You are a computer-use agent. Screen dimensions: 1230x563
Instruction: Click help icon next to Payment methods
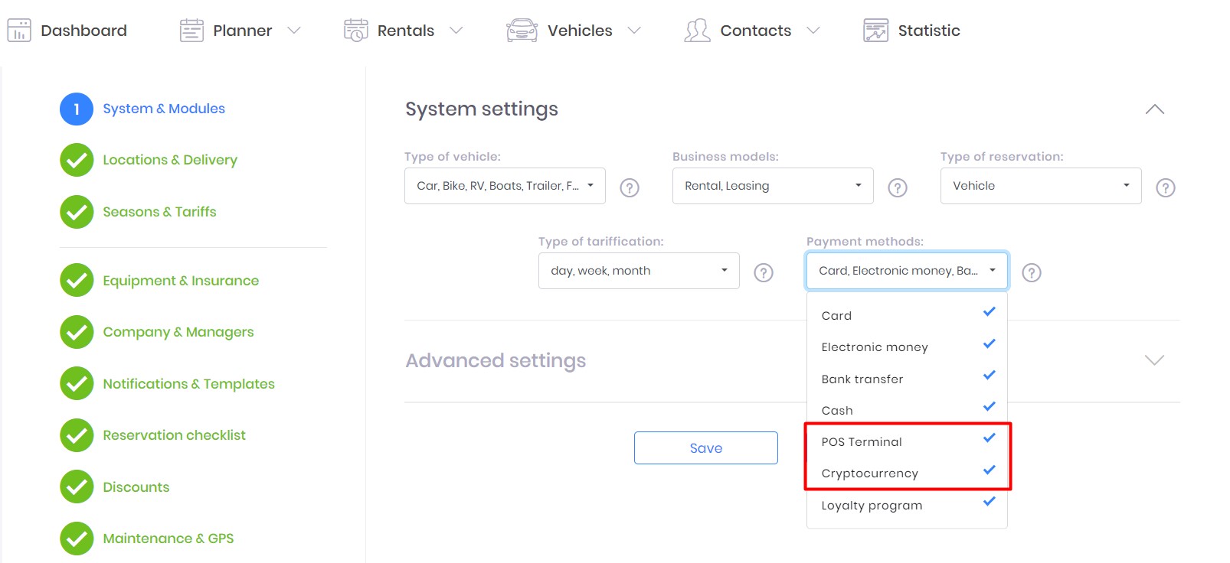point(1032,272)
